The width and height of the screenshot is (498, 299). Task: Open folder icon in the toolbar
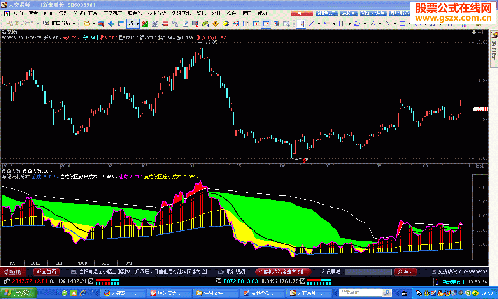coord(87,23)
